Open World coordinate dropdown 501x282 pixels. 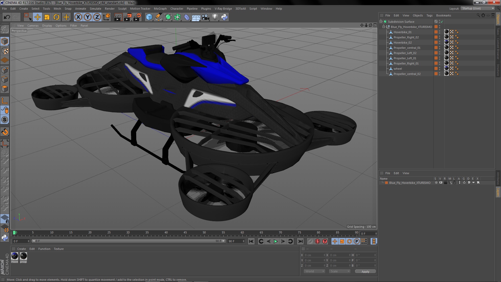point(314,271)
